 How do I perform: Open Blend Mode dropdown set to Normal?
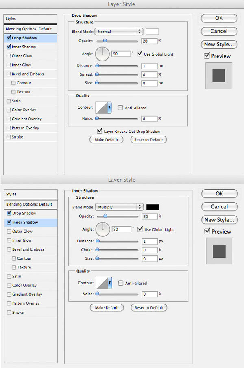(119, 31)
